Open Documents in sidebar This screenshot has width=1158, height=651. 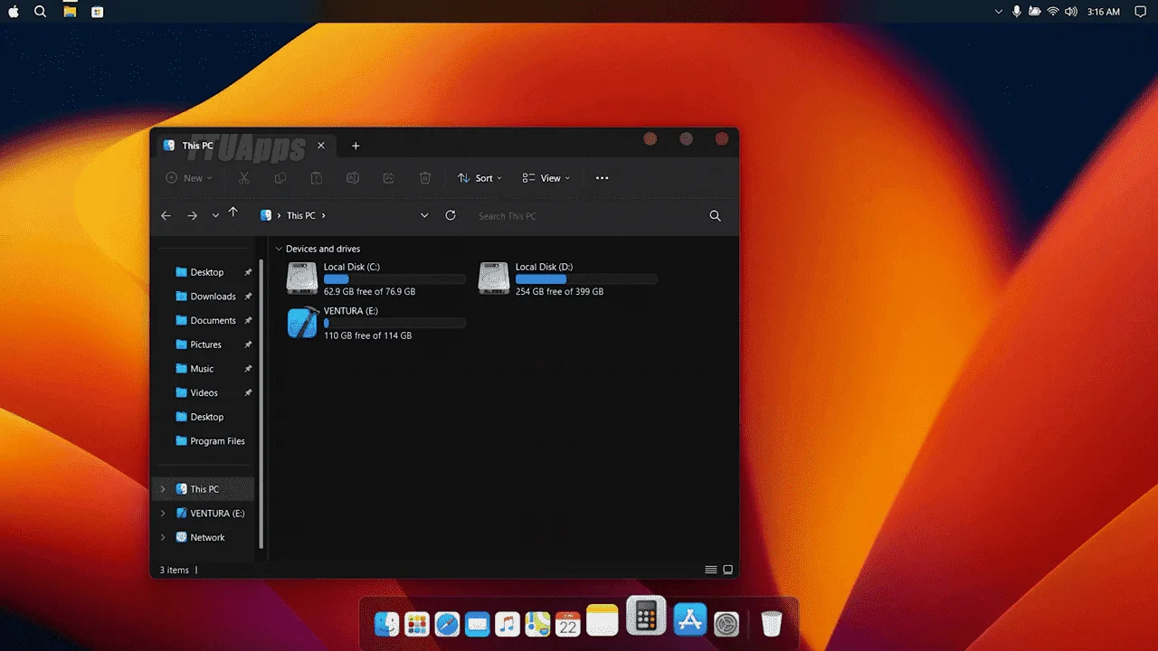tap(213, 320)
